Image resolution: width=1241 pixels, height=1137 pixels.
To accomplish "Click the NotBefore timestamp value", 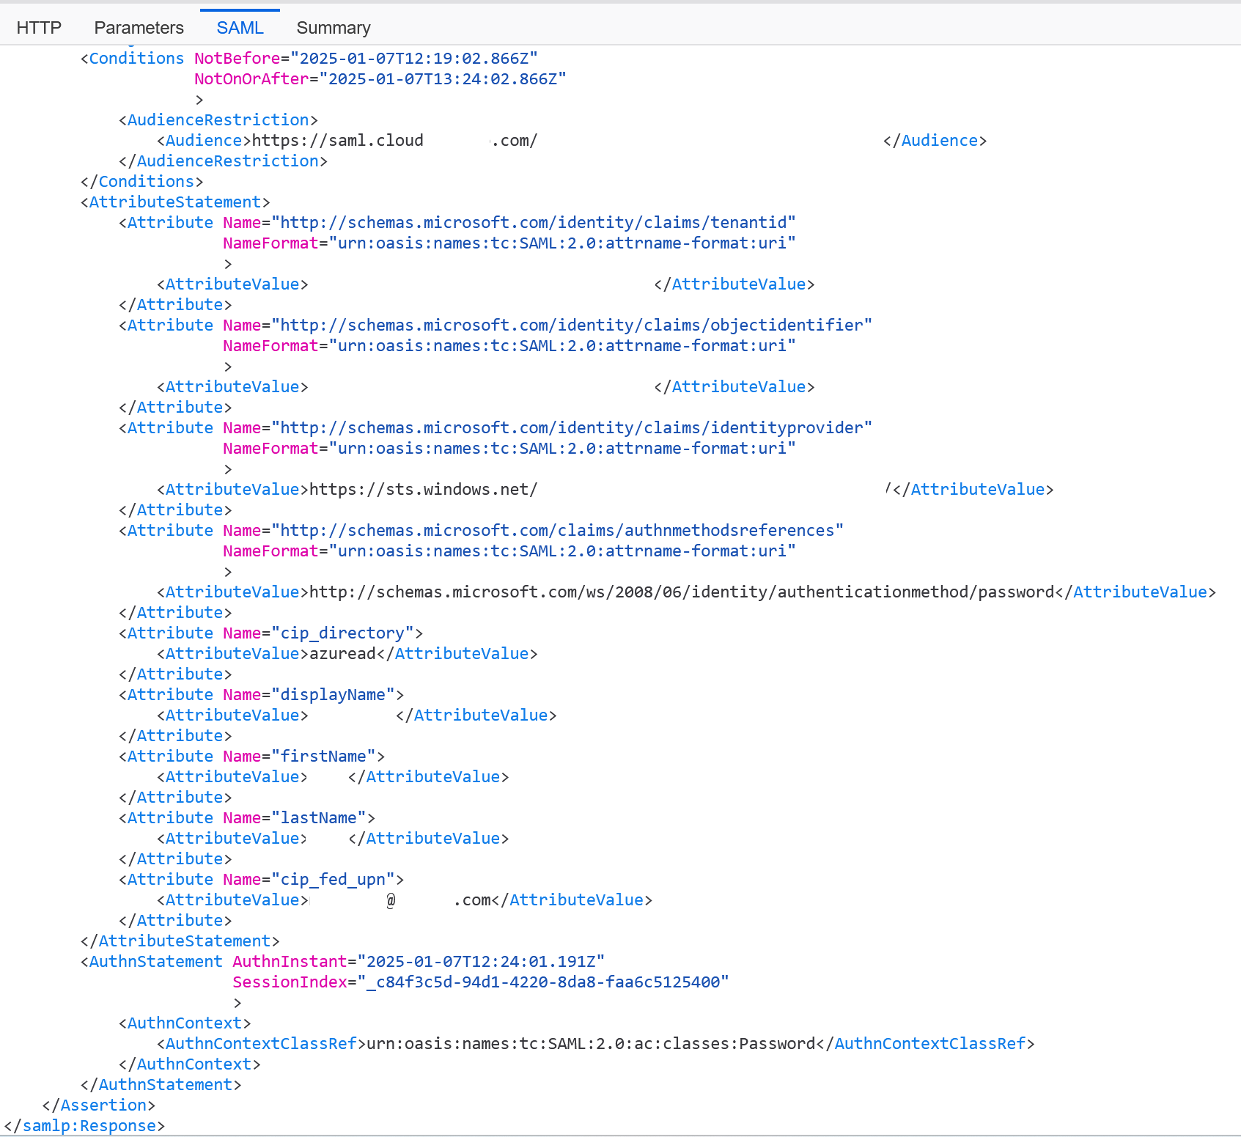I will 413,59.
